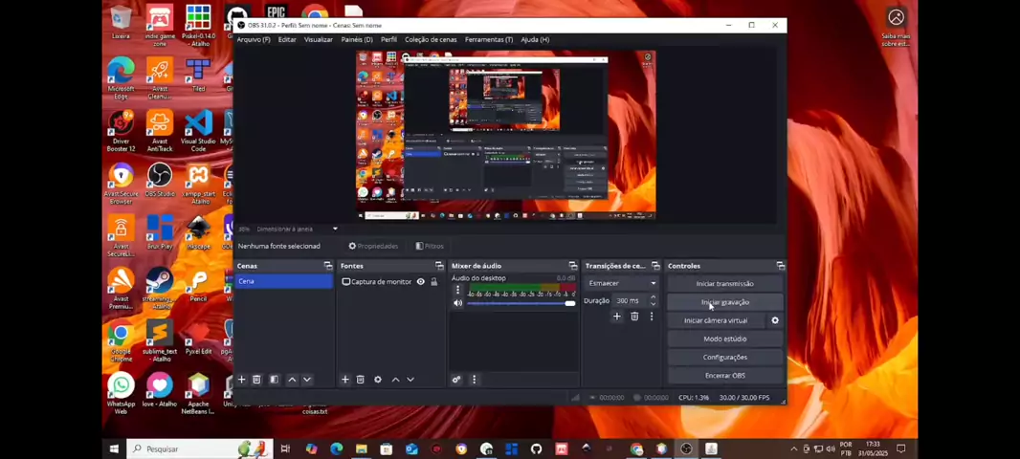Click Iniciar gravação button
1020x459 pixels.
click(724, 302)
